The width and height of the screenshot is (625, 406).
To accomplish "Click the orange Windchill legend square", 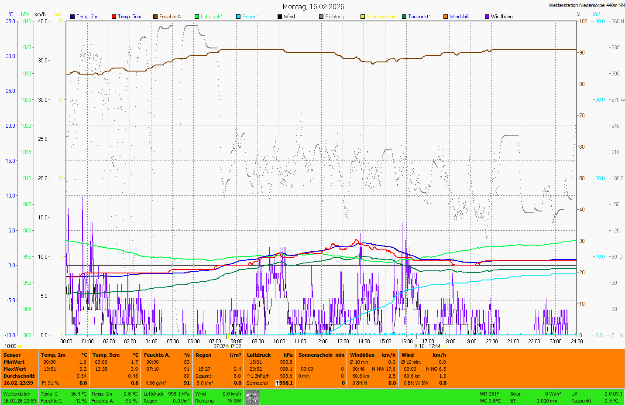I will pyautogui.click(x=446, y=17).
